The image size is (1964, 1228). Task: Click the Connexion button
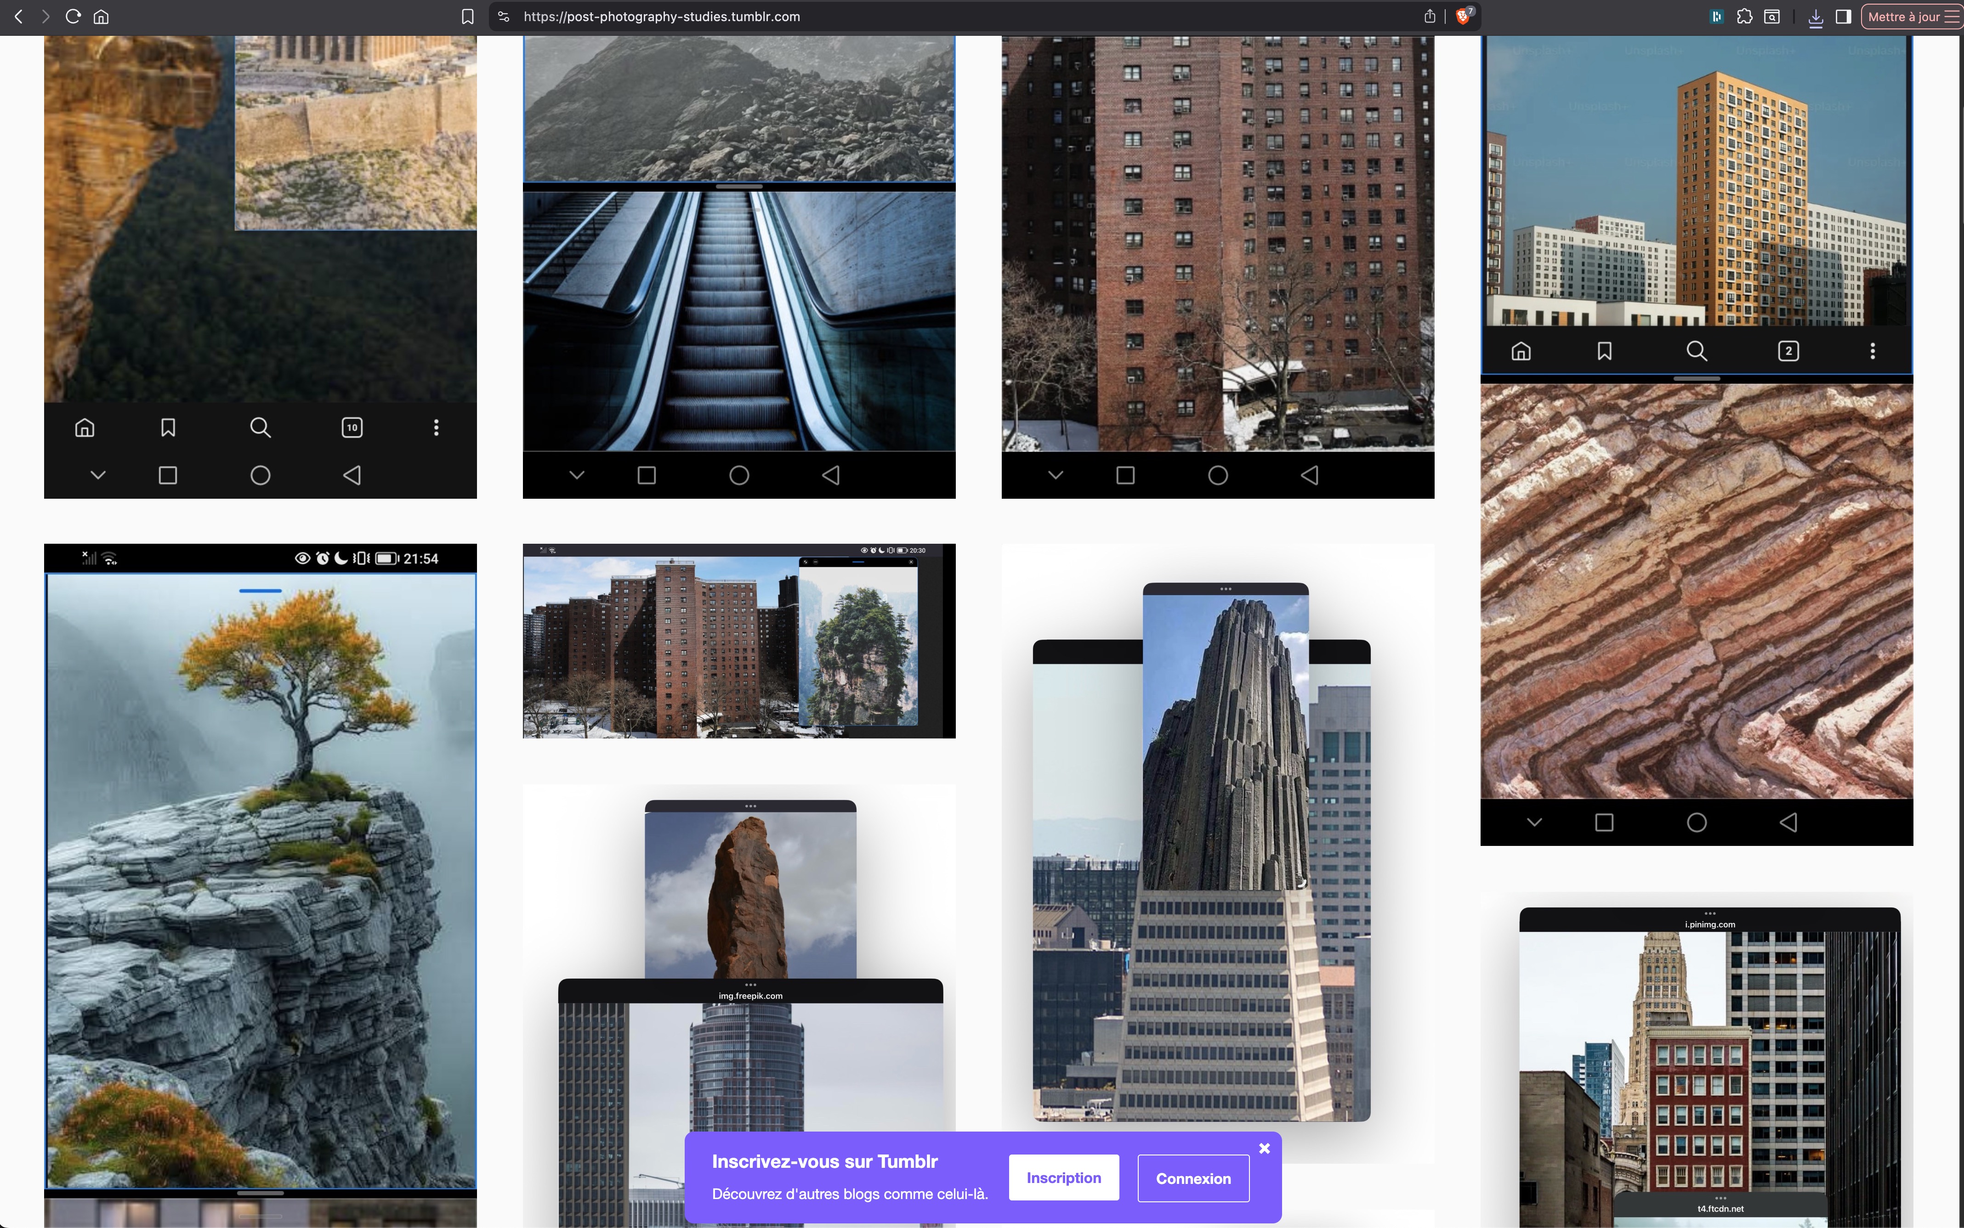[1193, 1177]
